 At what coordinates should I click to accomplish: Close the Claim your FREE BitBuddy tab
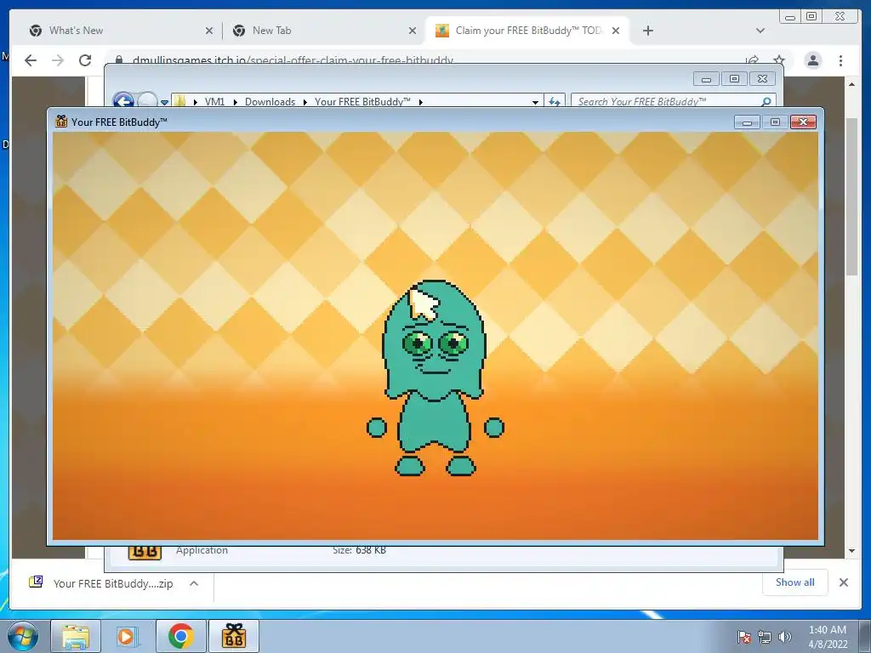coord(616,31)
